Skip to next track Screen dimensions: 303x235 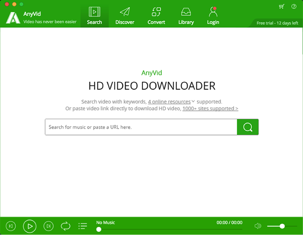pos(48,226)
